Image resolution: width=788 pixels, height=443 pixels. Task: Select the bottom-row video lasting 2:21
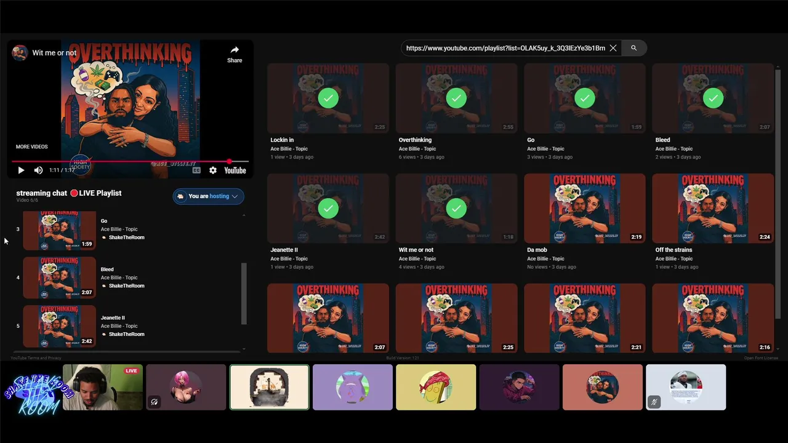click(x=585, y=318)
